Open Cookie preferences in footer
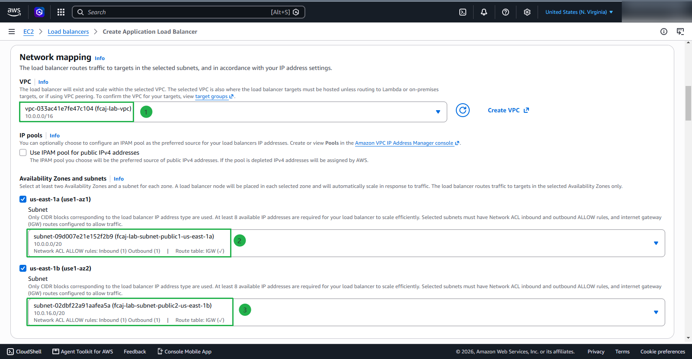The width and height of the screenshot is (692, 359). [x=663, y=352]
